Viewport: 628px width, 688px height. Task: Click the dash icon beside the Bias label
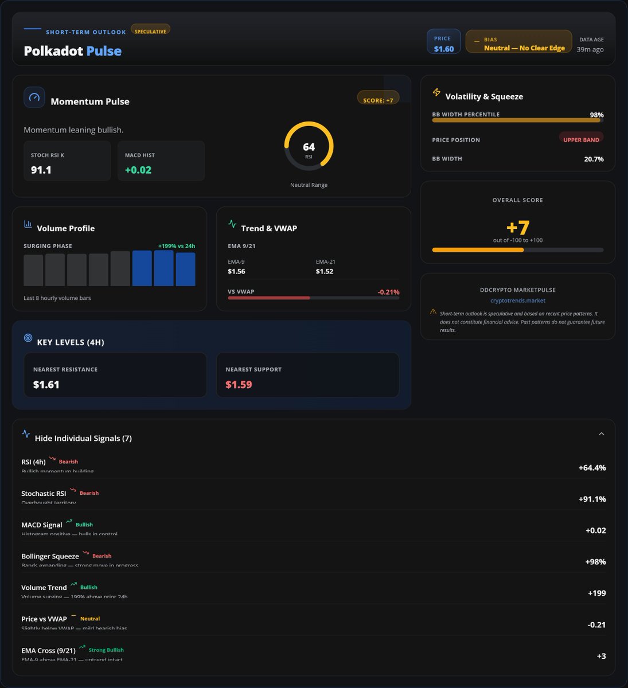[x=477, y=41]
